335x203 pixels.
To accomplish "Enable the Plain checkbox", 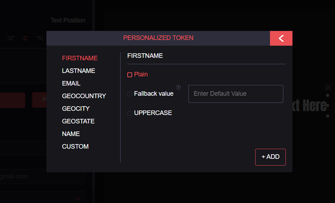I will (x=130, y=75).
